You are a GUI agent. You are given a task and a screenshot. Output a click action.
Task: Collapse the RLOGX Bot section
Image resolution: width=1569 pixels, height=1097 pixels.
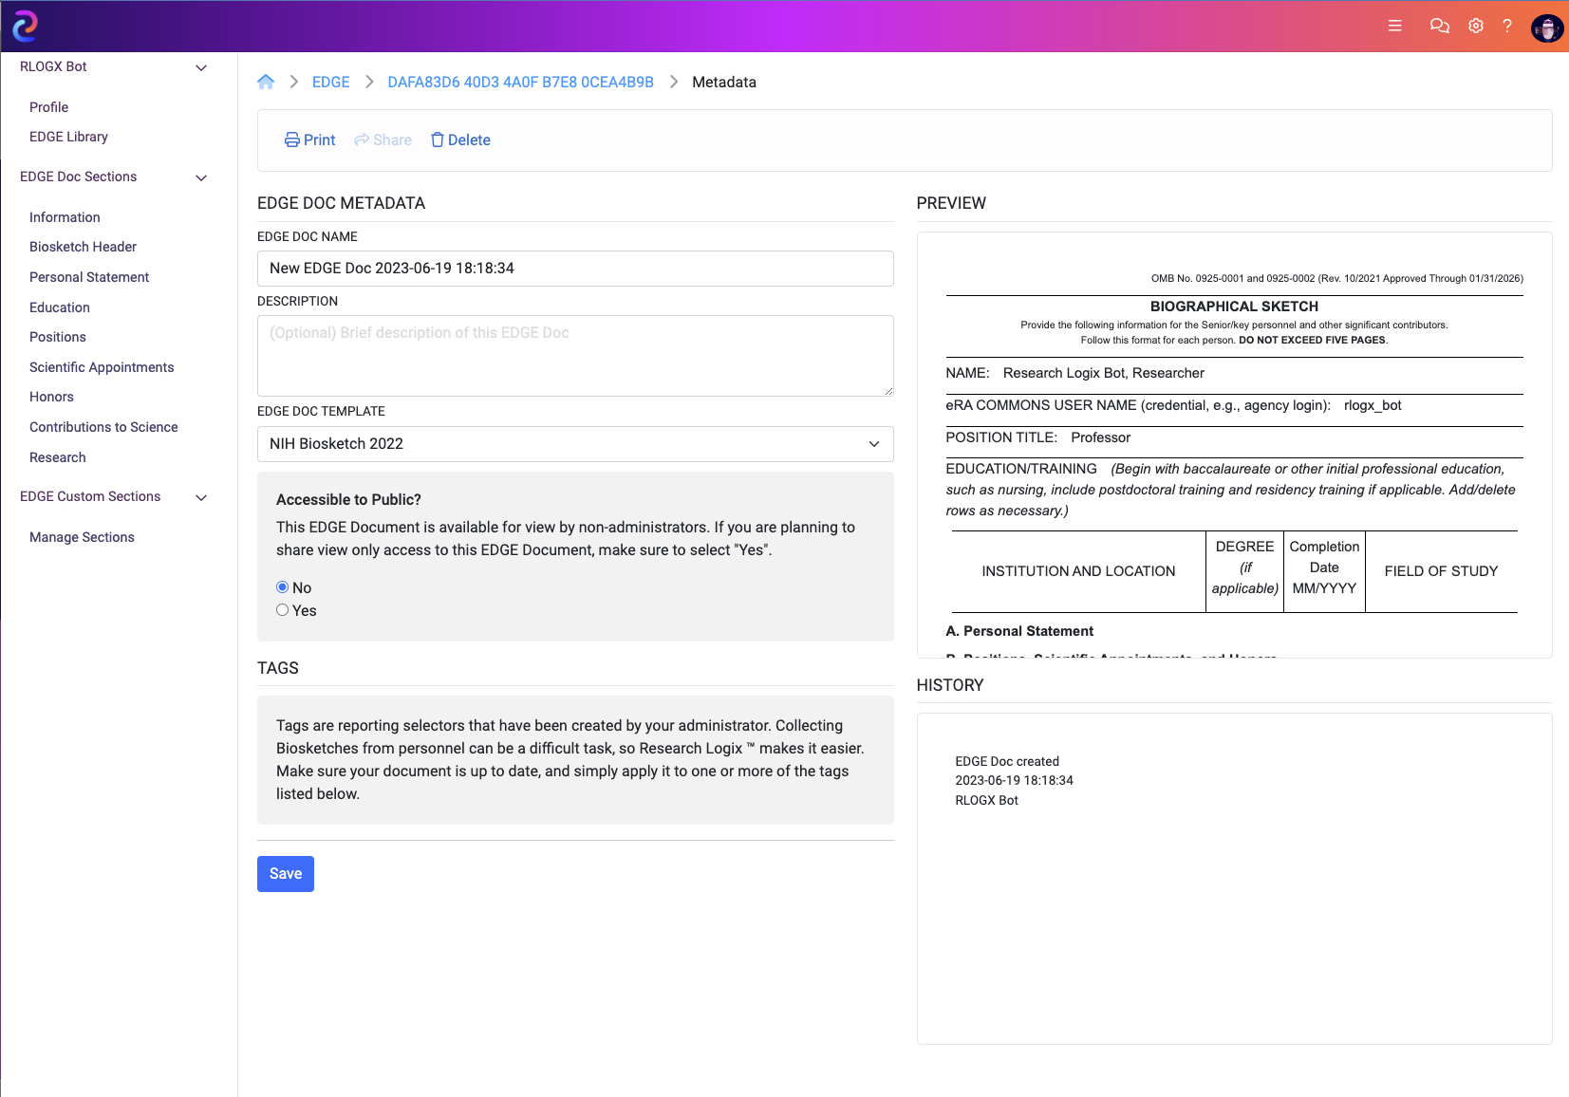click(200, 67)
